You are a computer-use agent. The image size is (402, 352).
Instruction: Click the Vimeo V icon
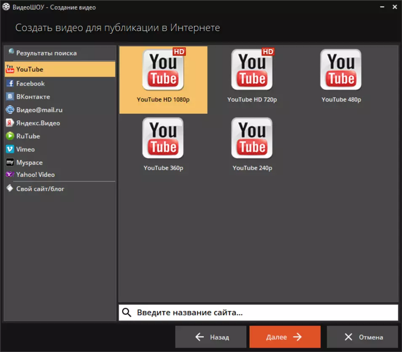10,149
